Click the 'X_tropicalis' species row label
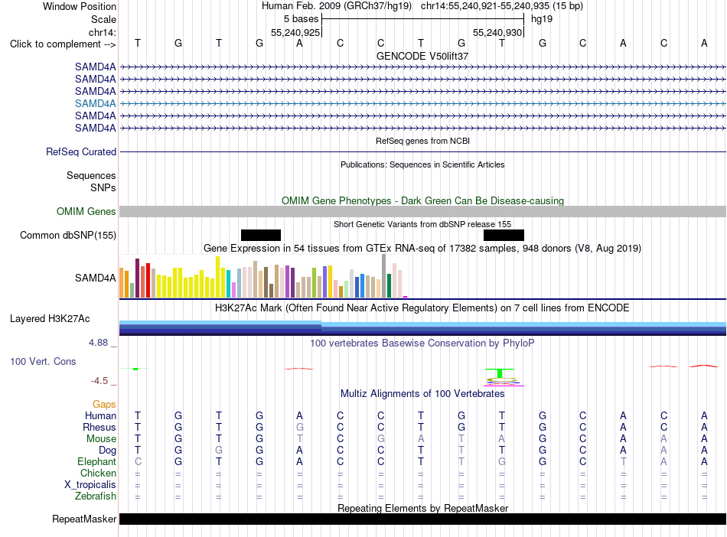 [x=90, y=485]
